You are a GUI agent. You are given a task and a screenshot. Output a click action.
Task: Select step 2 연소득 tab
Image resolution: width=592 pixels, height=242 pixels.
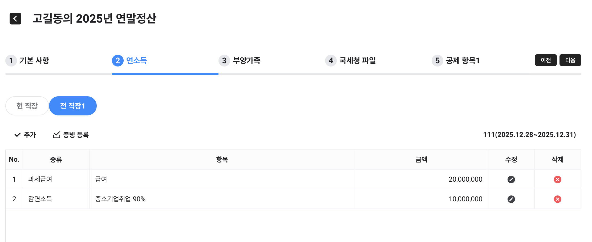tap(130, 61)
